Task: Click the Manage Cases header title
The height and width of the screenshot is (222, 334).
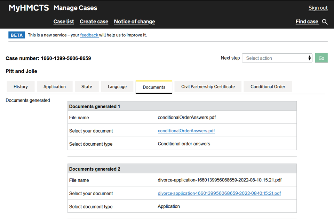Action: [75, 8]
